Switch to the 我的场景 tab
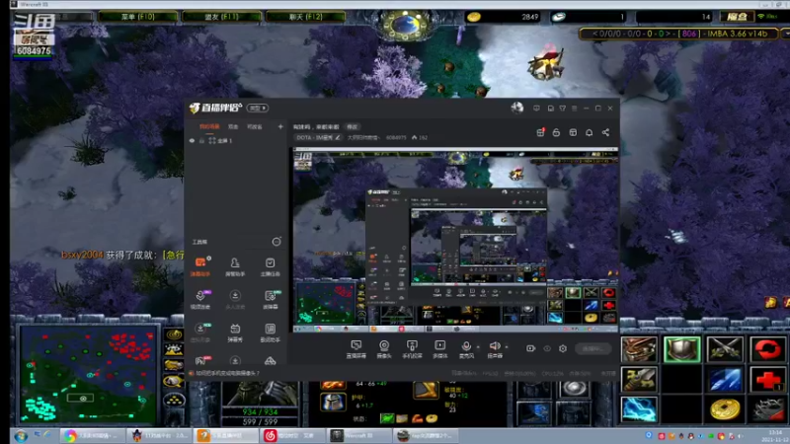 pyautogui.click(x=209, y=127)
